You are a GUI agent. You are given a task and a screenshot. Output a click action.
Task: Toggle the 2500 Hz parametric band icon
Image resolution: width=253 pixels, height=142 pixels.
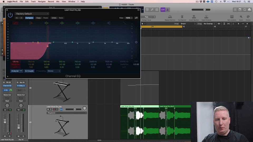point(93,23)
